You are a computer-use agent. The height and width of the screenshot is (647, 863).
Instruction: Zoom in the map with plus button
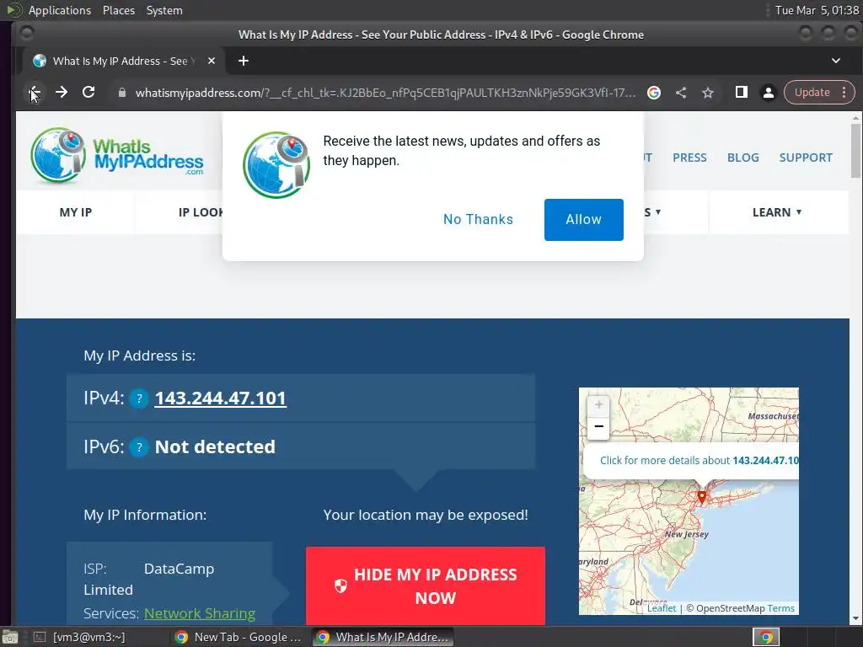[x=599, y=405]
